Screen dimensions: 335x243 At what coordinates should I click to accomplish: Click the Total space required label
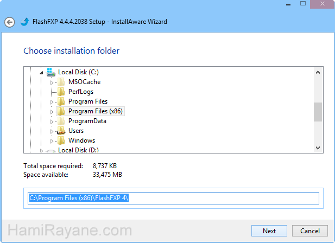pyautogui.click(x=53, y=166)
